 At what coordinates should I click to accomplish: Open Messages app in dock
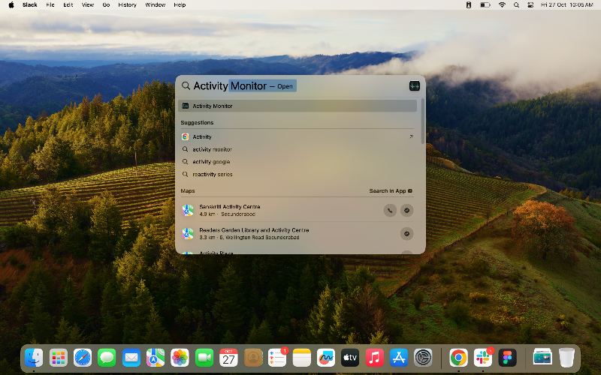pos(107,358)
